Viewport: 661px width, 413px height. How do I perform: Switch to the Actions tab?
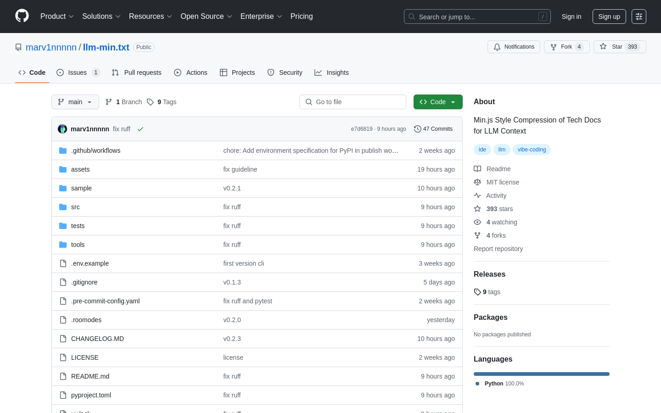(x=190, y=73)
